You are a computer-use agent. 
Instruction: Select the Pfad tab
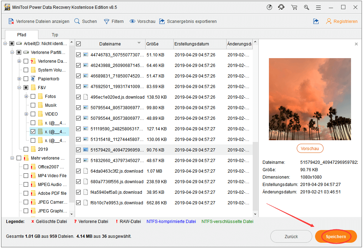tap(21, 35)
